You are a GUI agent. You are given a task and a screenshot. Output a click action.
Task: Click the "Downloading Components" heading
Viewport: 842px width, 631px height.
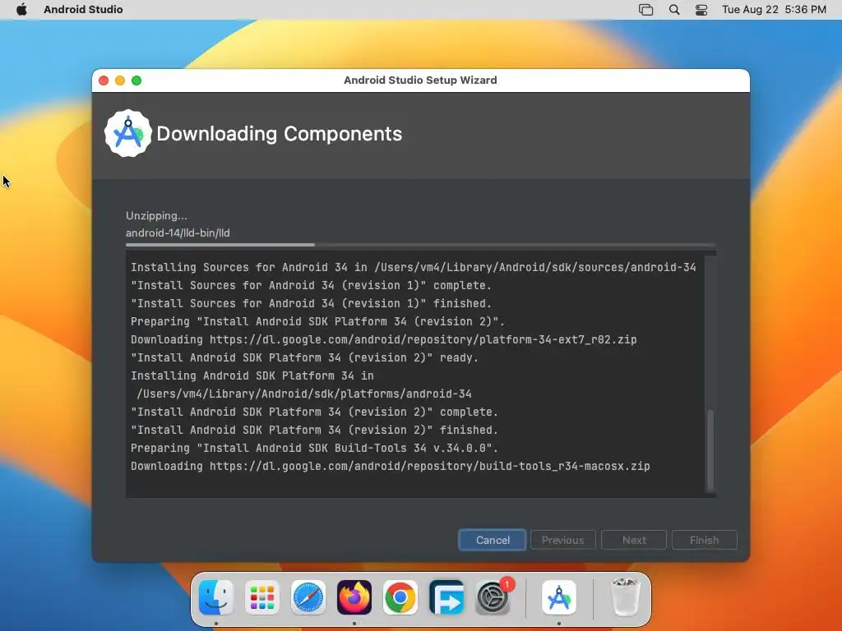[x=280, y=134]
